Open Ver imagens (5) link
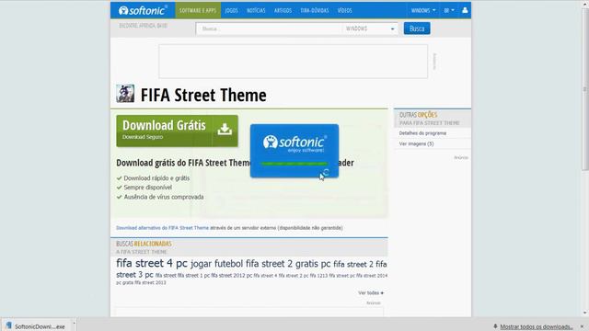Screen dimensions: 589x331 click(416, 143)
